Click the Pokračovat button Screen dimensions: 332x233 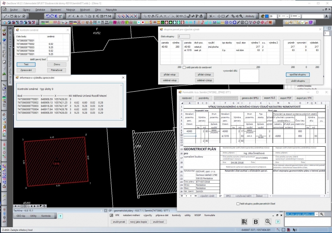tap(57, 70)
